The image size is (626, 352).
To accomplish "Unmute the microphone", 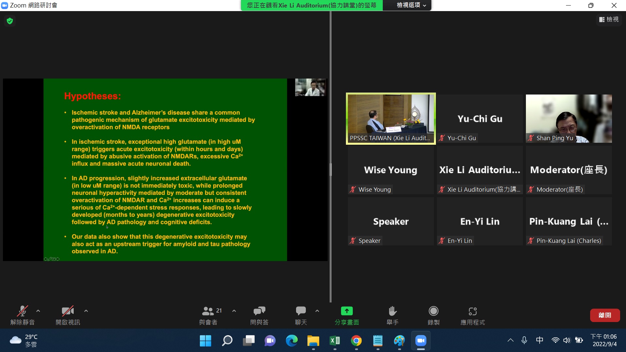I will pyautogui.click(x=22, y=311).
